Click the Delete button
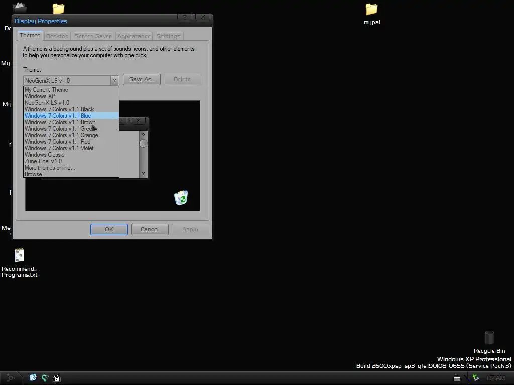The width and height of the screenshot is (514, 385). pyautogui.click(x=182, y=79)
